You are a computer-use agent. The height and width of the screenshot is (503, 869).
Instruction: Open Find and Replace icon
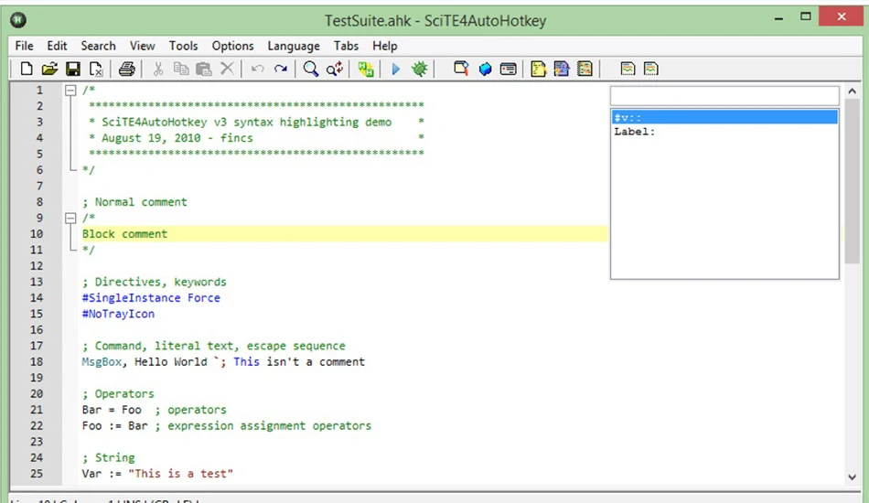tap(335, 69)
